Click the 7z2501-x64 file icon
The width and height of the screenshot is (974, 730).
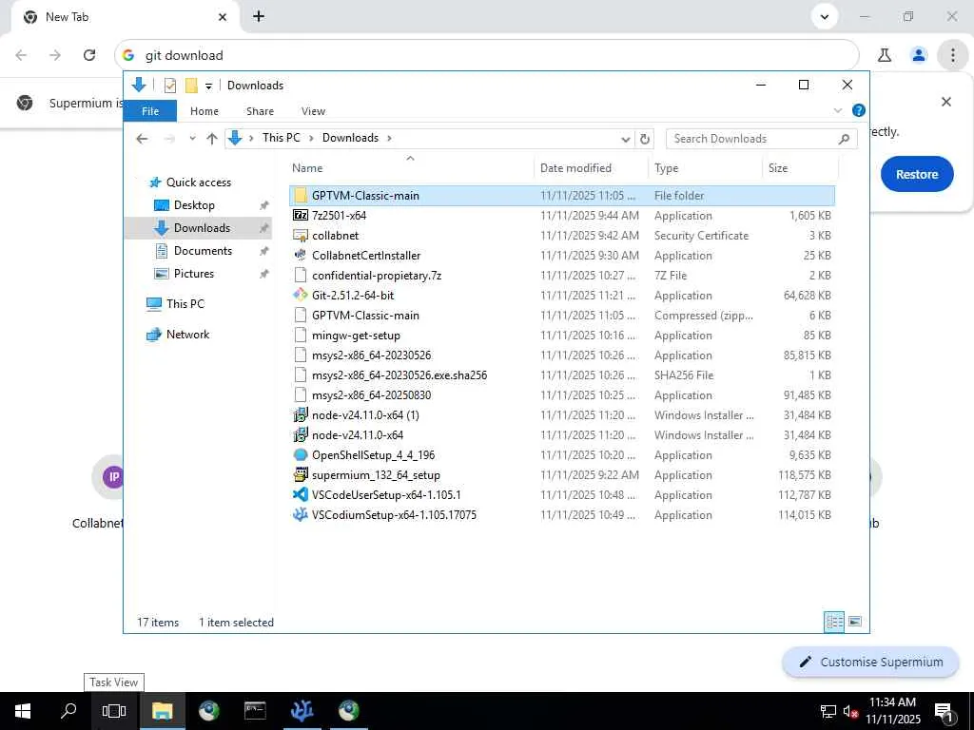pyautogui.click(x=300, y=216)
